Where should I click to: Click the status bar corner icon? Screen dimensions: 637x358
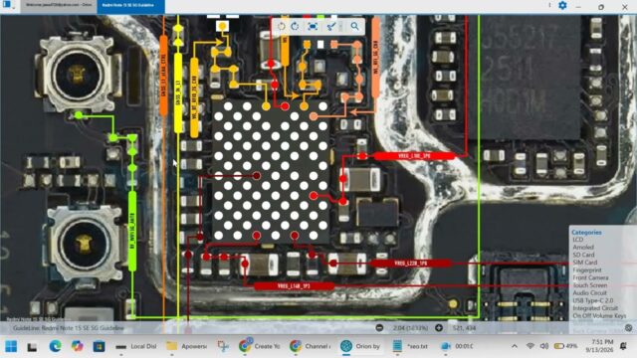(x=628, y=327)
